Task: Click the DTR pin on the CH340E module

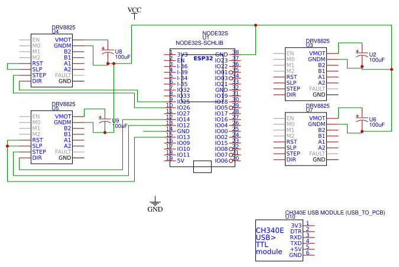Action: [x=296, y=232]
